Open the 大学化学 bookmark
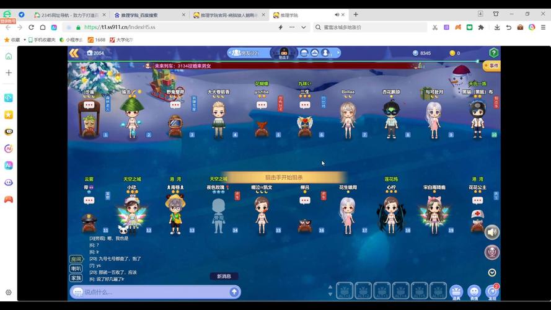 [x=121, y=40]
